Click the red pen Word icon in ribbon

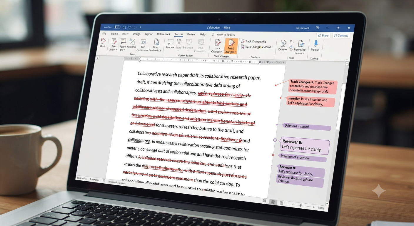[103, 41]
